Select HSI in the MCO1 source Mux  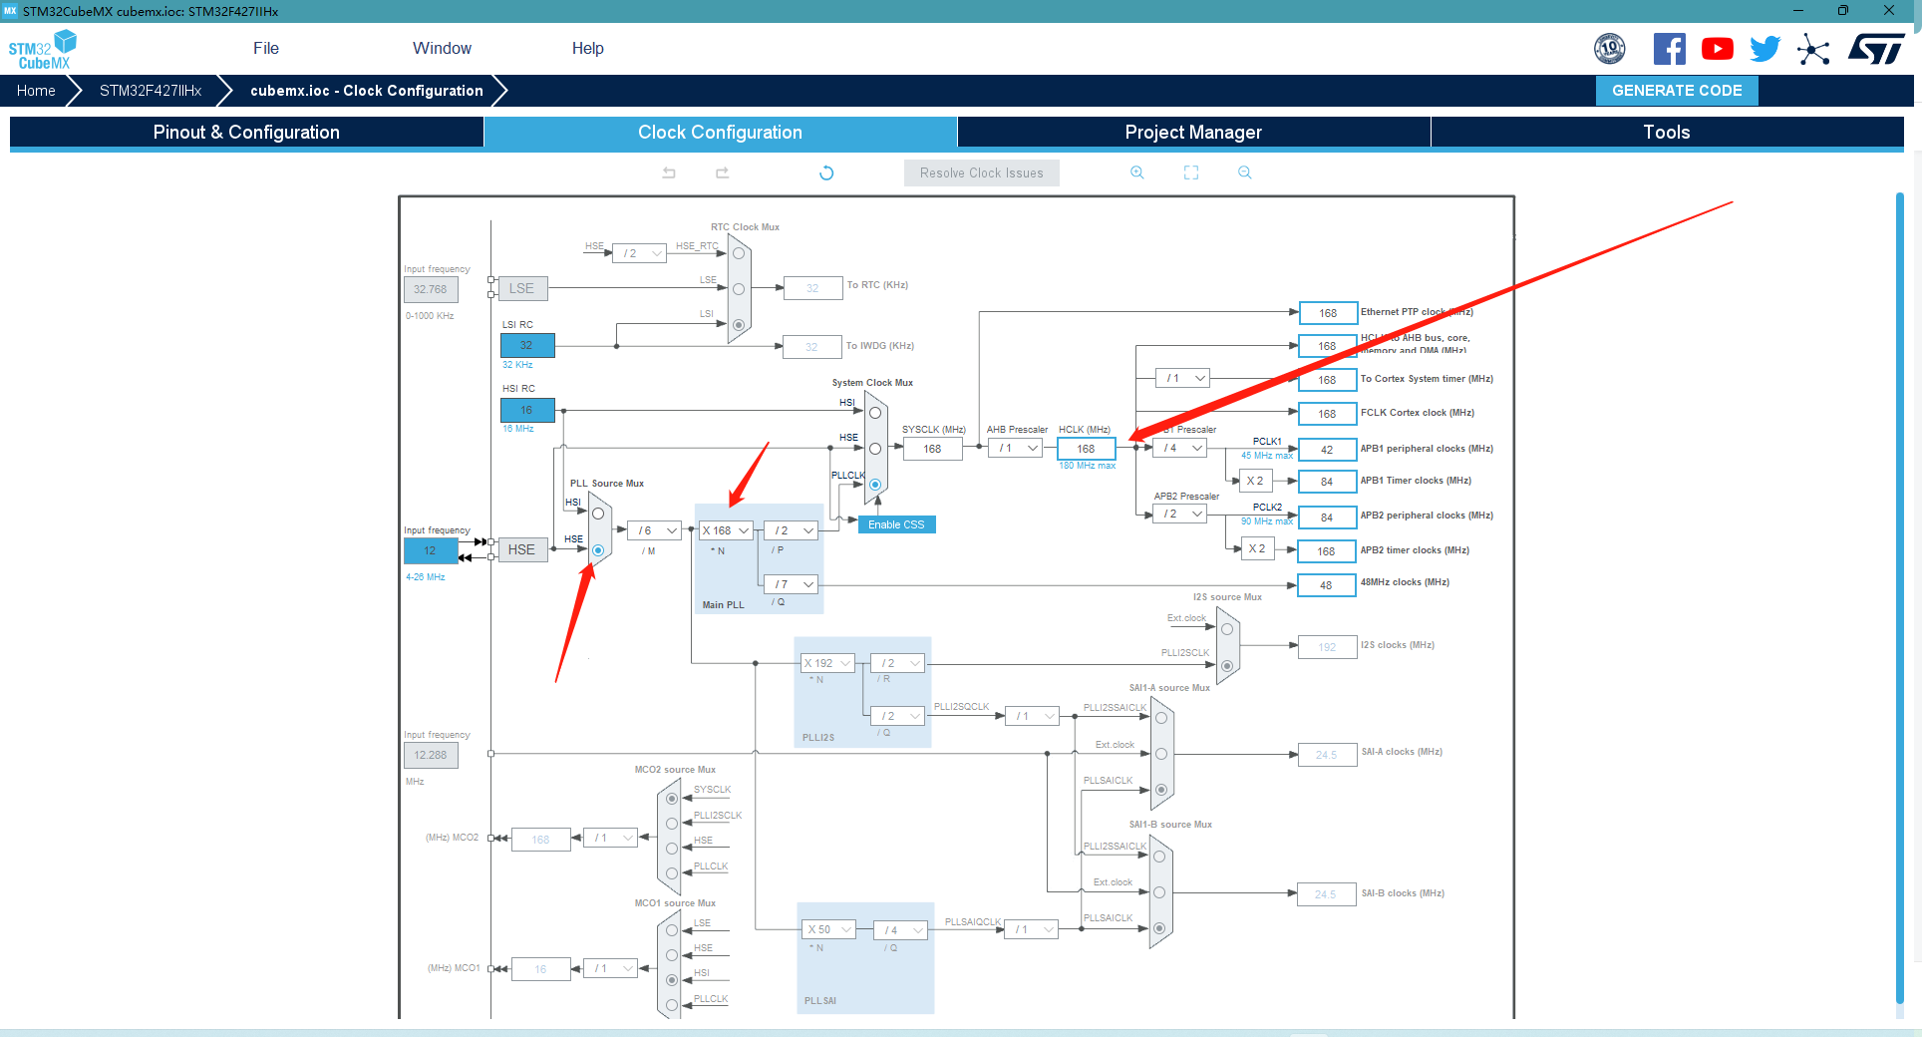672,980
